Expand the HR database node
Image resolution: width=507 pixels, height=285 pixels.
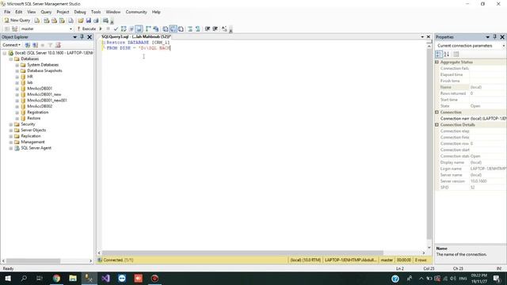pyautogui.click(x=17, y=77)
